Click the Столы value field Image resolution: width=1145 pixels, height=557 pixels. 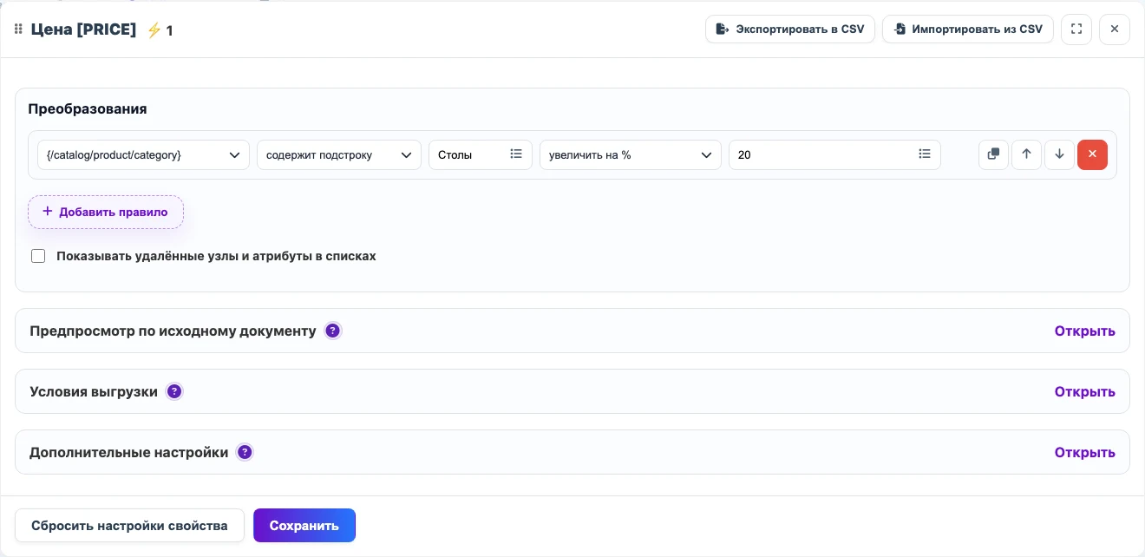coord(481,154)
